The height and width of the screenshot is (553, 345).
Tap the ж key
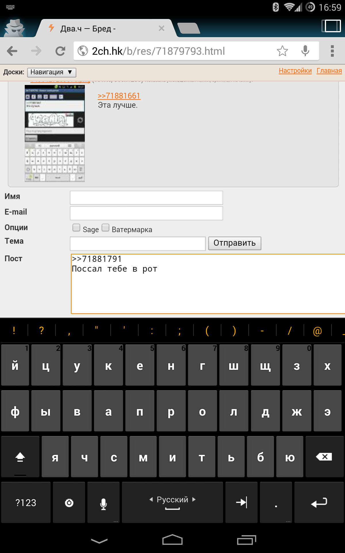pos(297,411)
